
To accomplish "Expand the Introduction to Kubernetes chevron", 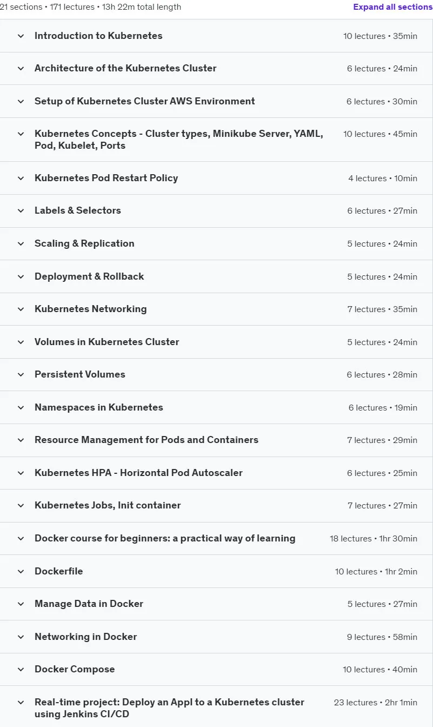I will (21, 36).
